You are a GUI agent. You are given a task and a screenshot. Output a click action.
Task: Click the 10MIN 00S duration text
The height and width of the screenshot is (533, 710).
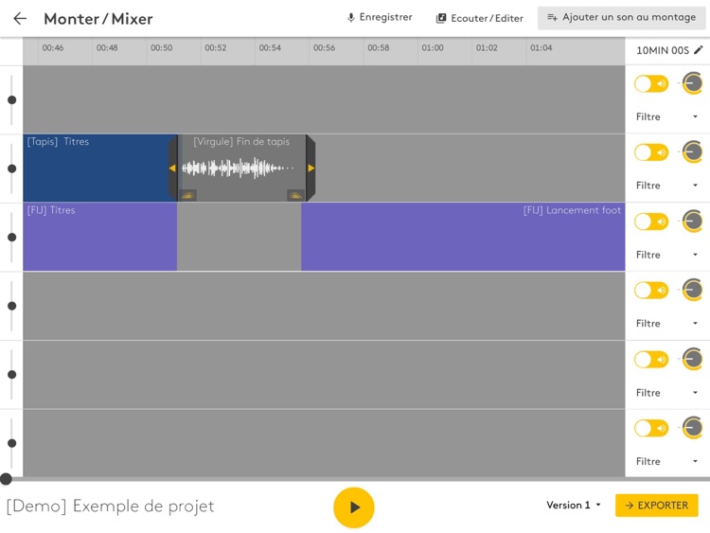click(663, 50)
